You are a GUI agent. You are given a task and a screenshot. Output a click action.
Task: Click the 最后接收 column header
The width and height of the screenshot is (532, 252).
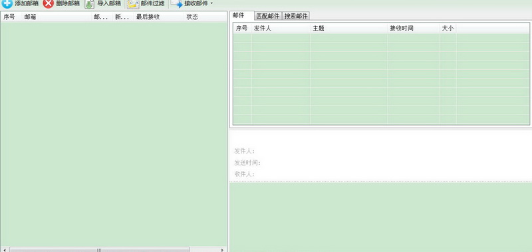pos(159,17)
